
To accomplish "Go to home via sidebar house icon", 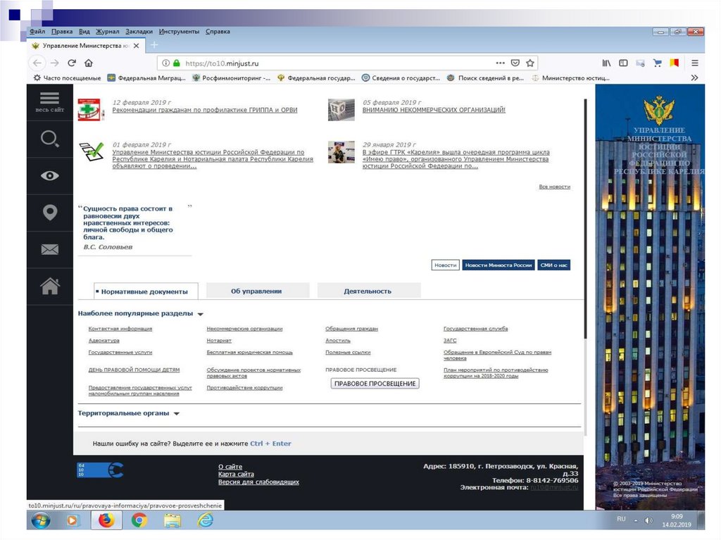I will [49, 286].
